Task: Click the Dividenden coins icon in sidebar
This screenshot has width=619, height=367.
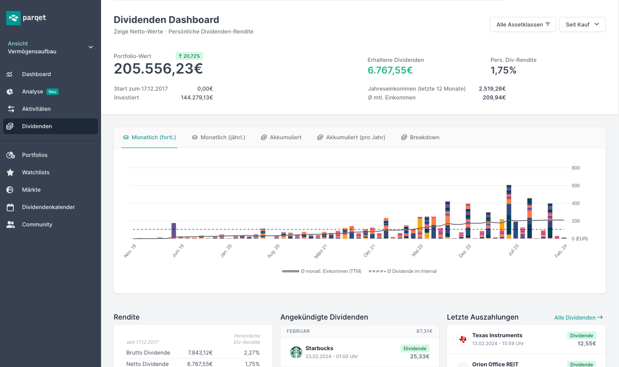Action: point(10,126)
